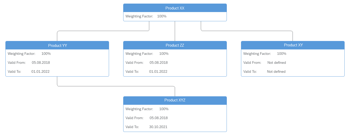This screenshot has height=135, width=349.
Task: Click Product ZZ weighting factor 100% value
Action: coord(164,54)
